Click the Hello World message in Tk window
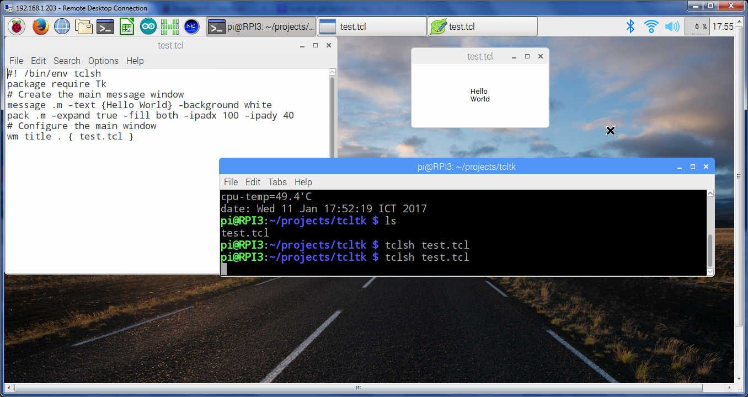748x397 pixels. [x=479, y=95]
